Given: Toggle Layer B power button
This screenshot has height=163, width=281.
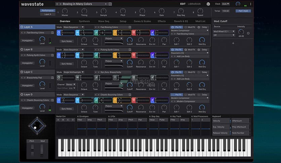Looking at the screenshot, I should (22, 50).
